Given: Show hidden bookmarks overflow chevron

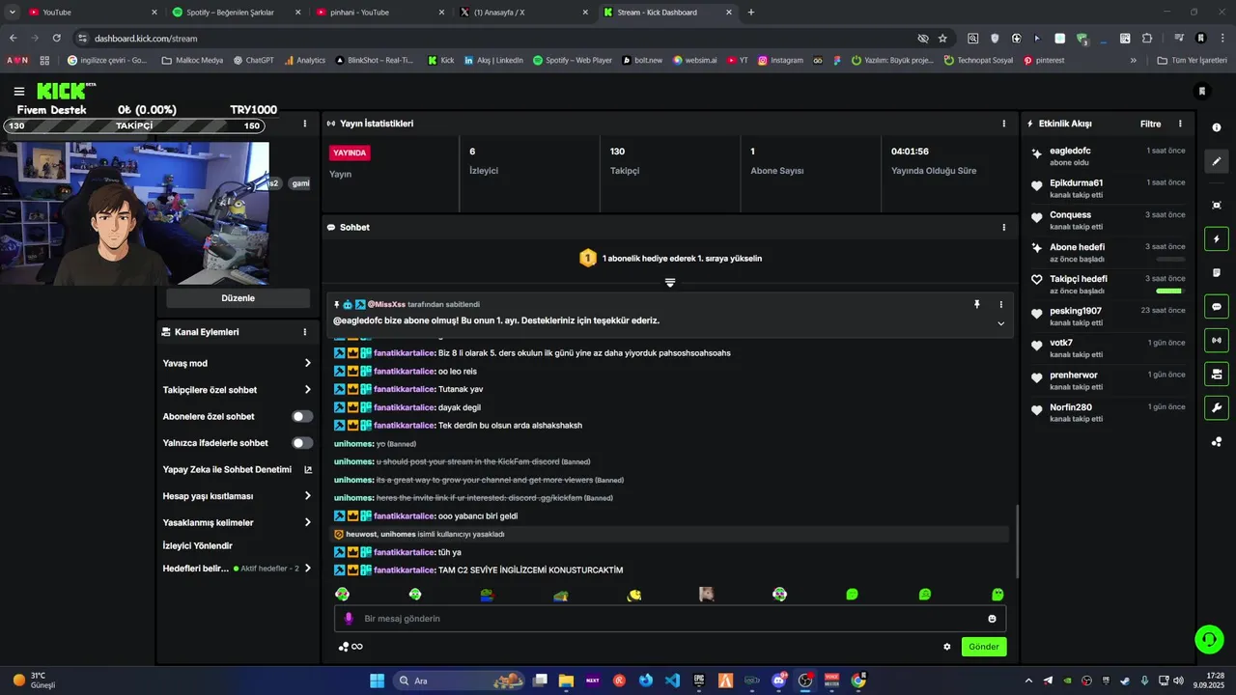Looking at the screenshot, I should (x=1134, y=60).
